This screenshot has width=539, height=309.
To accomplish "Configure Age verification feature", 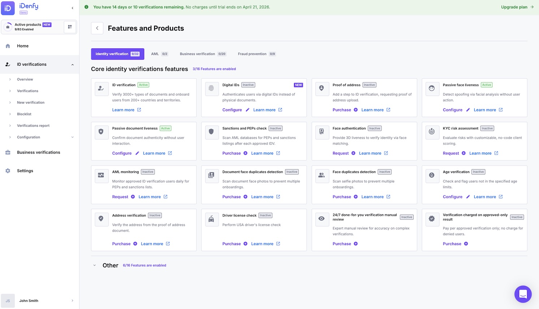I will click(x=456, y=197).
